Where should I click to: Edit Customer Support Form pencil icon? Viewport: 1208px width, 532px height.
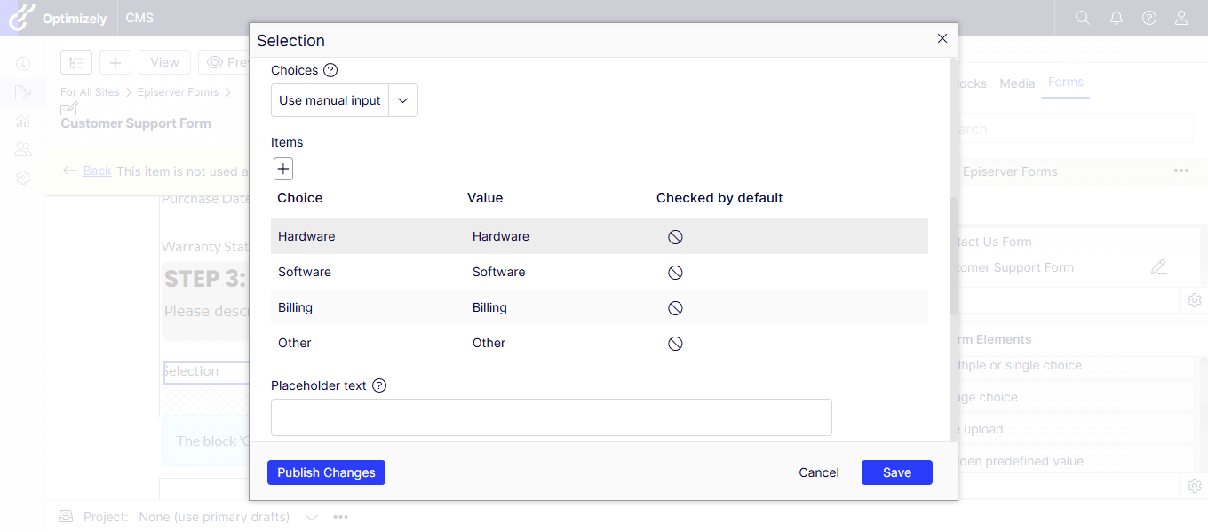click(x=1158, y=266)
